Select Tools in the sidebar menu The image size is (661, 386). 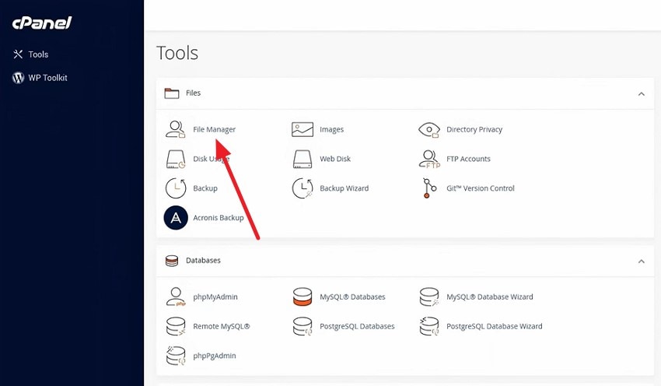pos(38,54)
